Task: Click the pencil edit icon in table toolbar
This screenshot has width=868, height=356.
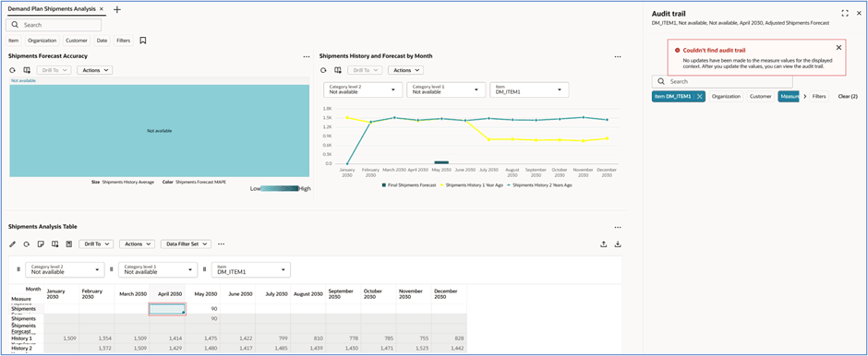Action: point(13,243)
